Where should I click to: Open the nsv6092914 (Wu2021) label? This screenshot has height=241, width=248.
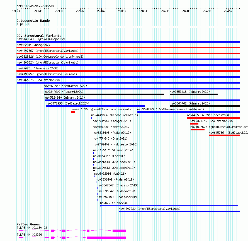110,174
